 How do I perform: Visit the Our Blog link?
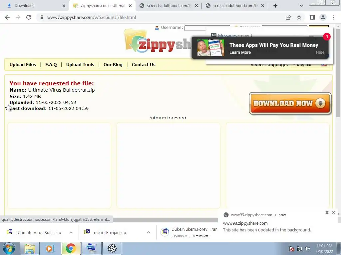coord(113,65)
